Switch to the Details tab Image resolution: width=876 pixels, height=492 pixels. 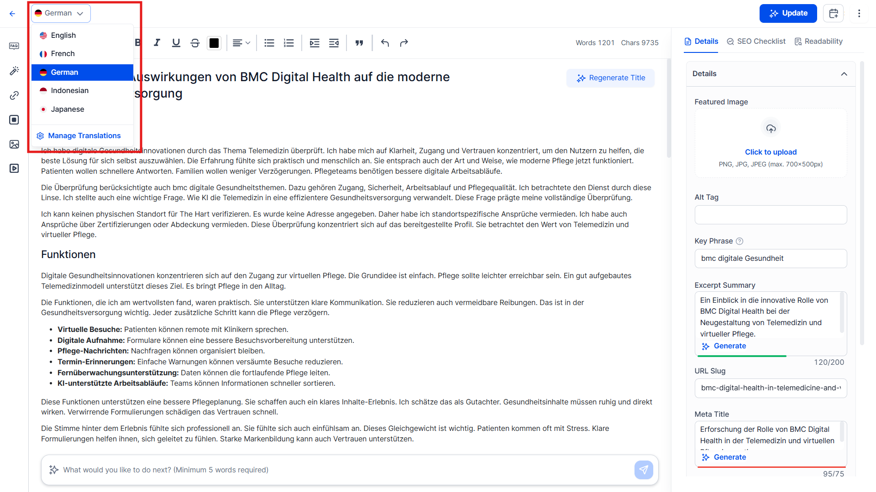coord(701,41)
